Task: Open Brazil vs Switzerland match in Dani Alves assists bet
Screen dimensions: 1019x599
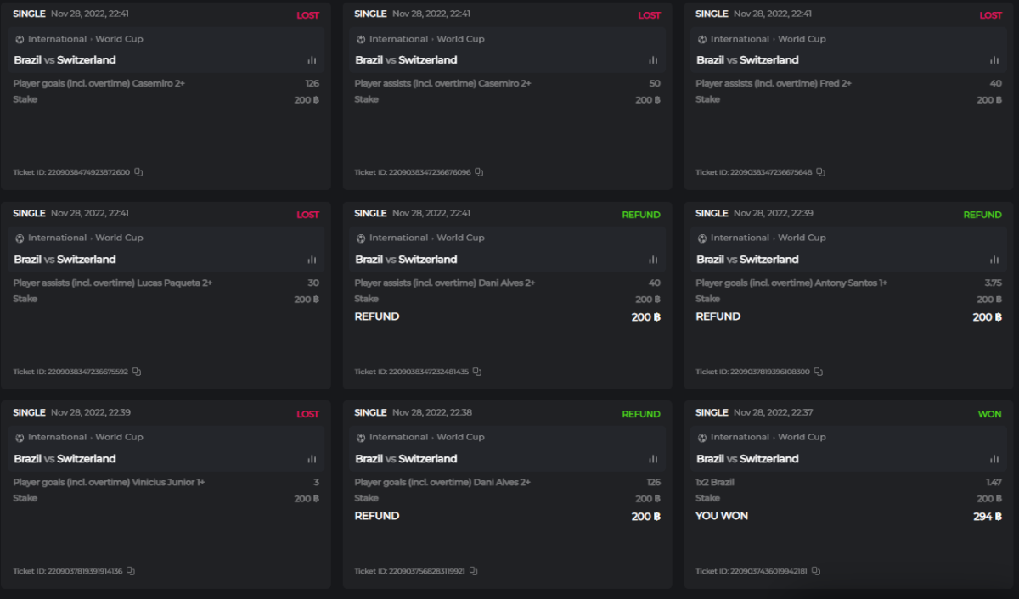Action: [x=406, y=260]
